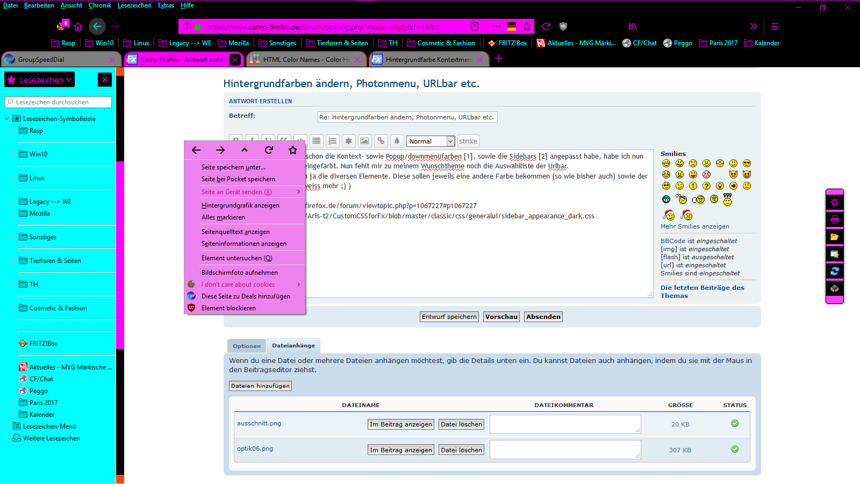Viewport: 860px width, 484px height.
Task: Open the font color droplet editor button
Action: (x=397, y=141)
